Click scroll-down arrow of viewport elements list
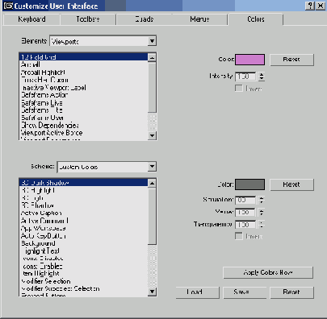This screenshot has width=327, height=319. tap(152, 135)
